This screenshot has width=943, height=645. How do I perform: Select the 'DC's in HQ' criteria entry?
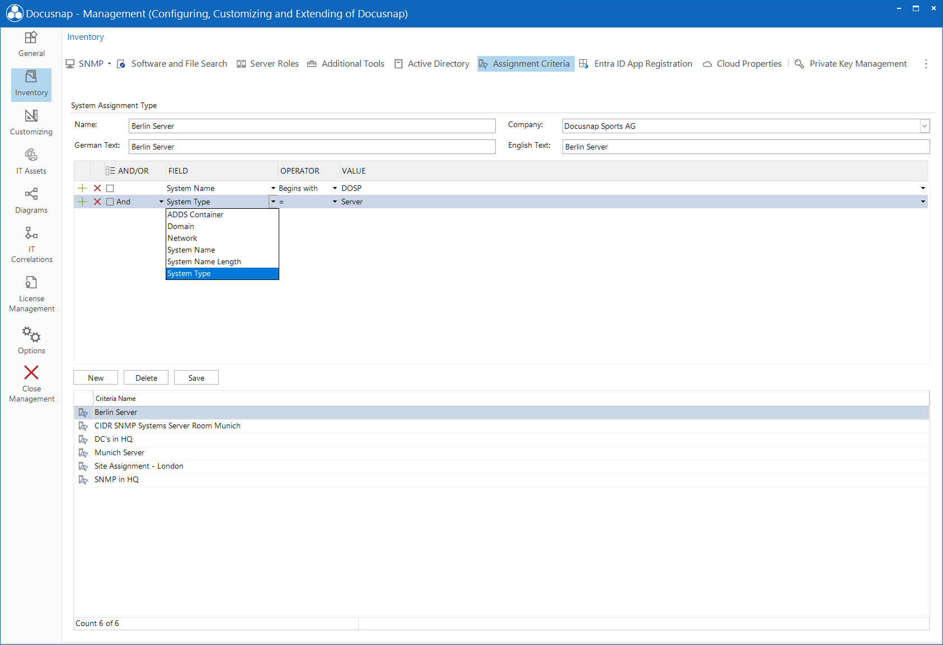501,439
